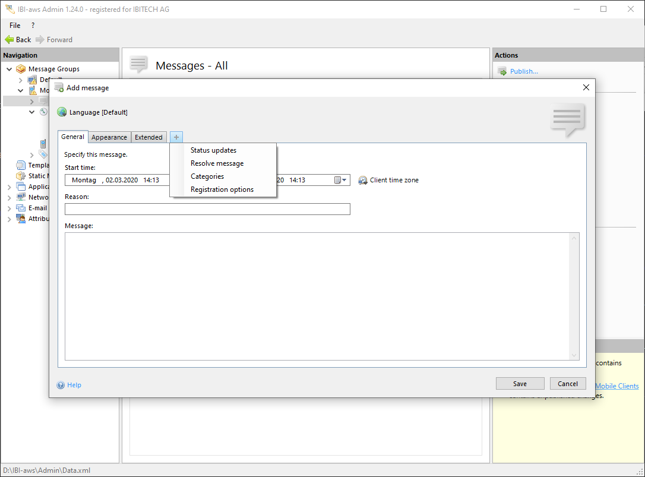Switch to the Appearance tab
Image resolution: width=645 pixels, height=477 pixels.
click(109, 137)
